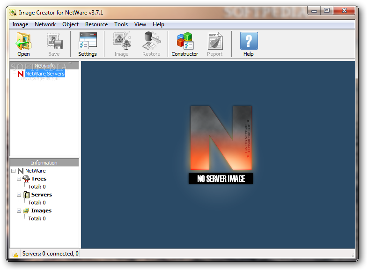Open Help question mark toolbar icon
This screenshot has height=271, width=368.
click(249, 41)
